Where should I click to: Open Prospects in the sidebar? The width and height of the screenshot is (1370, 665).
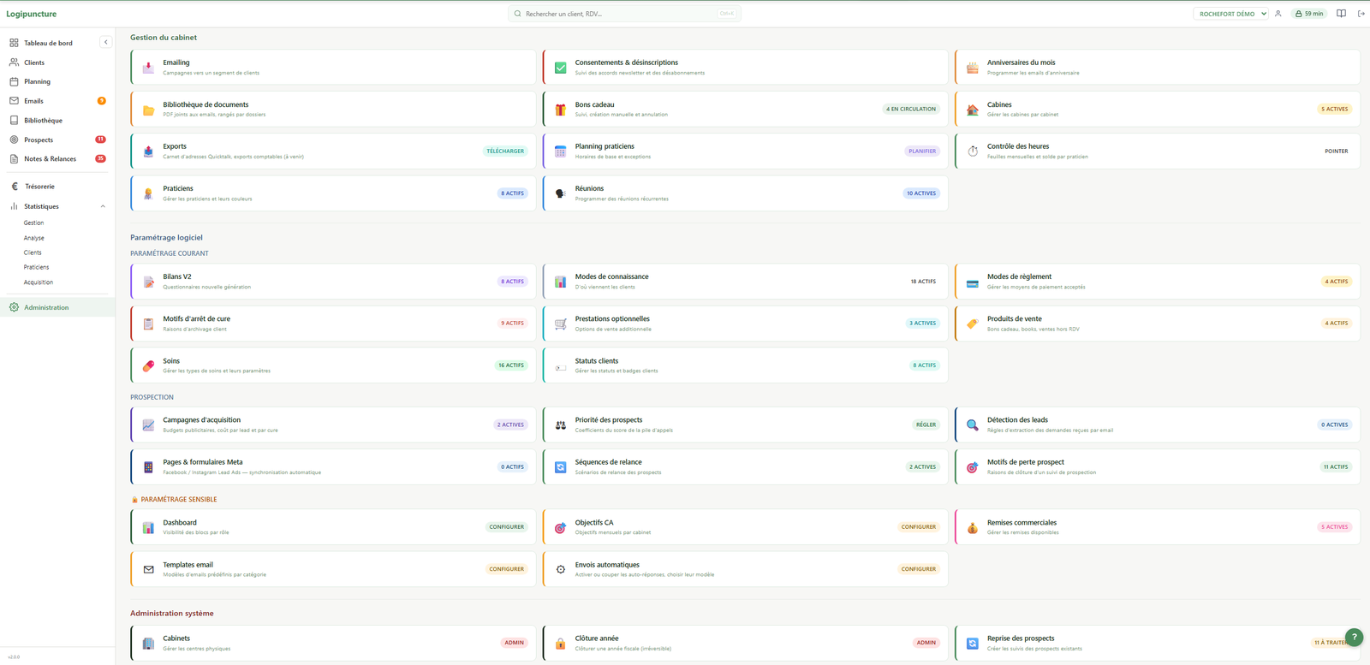(57, 140)
